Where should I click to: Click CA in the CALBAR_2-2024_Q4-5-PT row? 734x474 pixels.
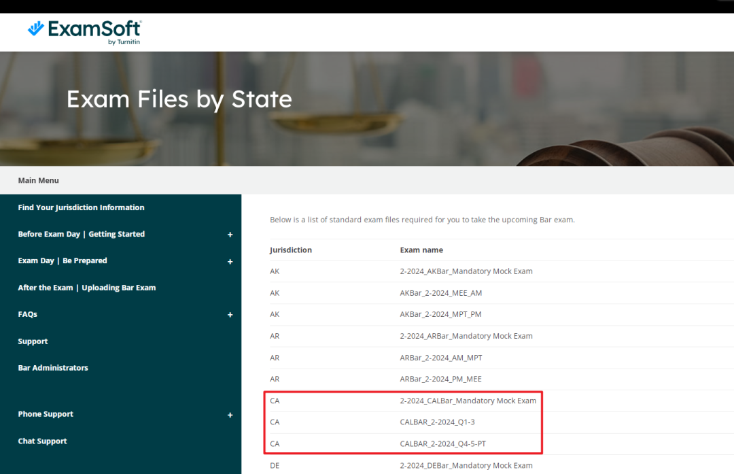click(275, 443)
